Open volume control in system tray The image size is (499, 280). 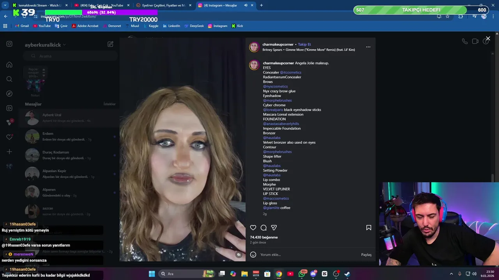coord(474,274)
